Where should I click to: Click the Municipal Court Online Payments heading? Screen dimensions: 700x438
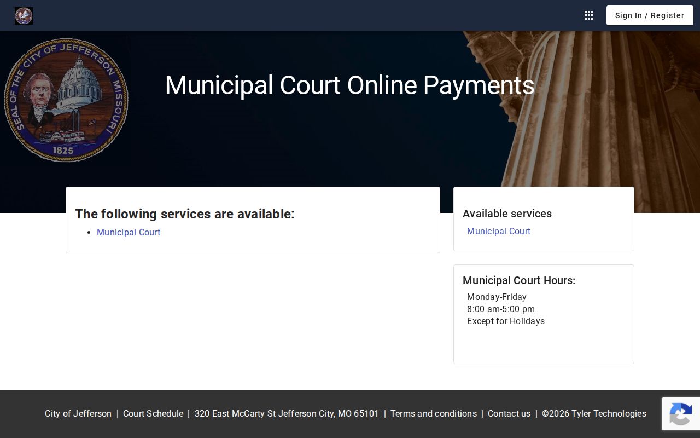pos(350,85)
